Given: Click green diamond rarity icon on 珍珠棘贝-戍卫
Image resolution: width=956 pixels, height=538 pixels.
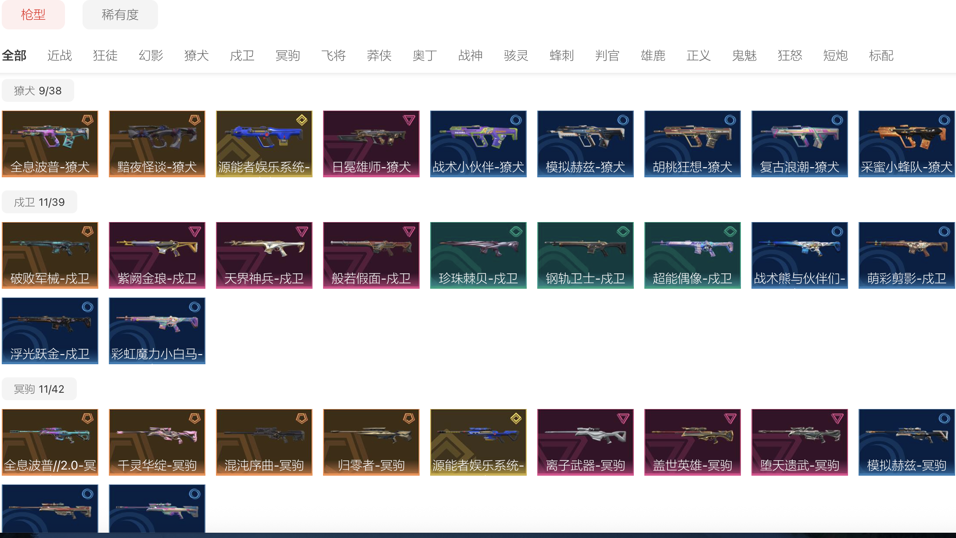Looking at the screenshot, I should pos(516,231).
